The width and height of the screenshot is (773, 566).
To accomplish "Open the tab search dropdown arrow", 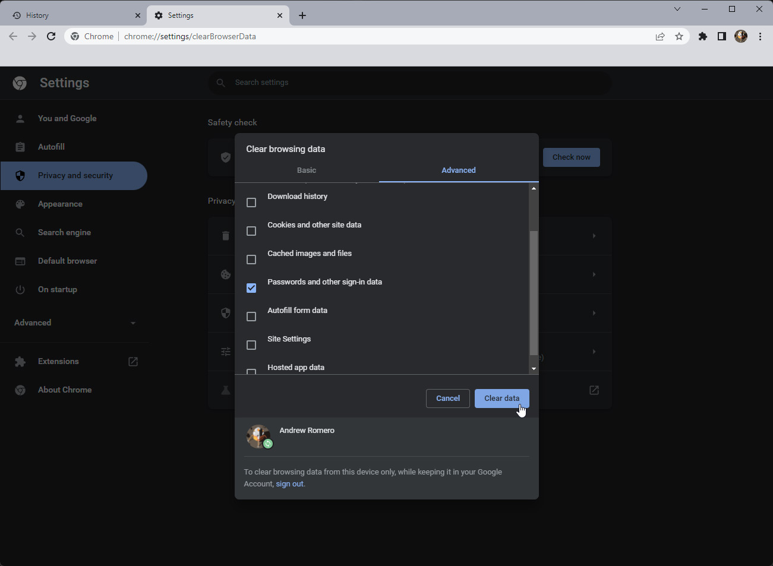I will (677, 9).
